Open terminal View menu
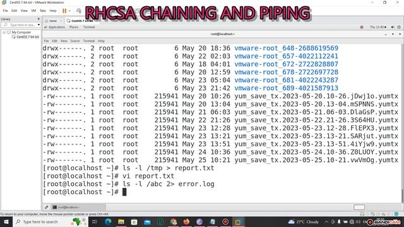 (x=64, y=41)
